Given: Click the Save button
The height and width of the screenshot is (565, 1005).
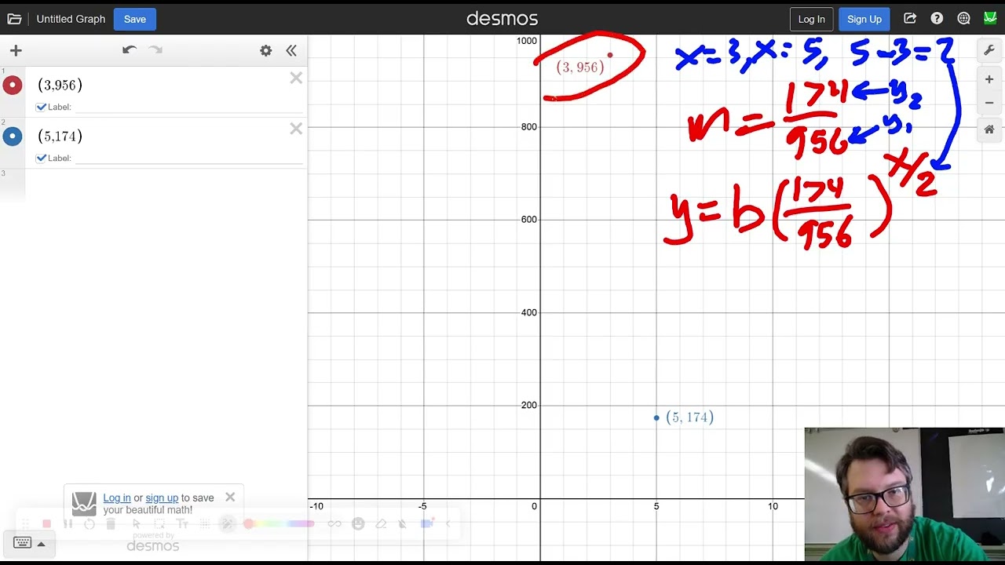Looking at the screenshot, I should (x=135, y=19).
